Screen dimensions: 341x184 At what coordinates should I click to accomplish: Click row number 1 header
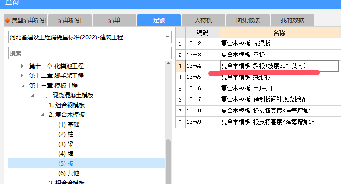[x=180, y=44]
